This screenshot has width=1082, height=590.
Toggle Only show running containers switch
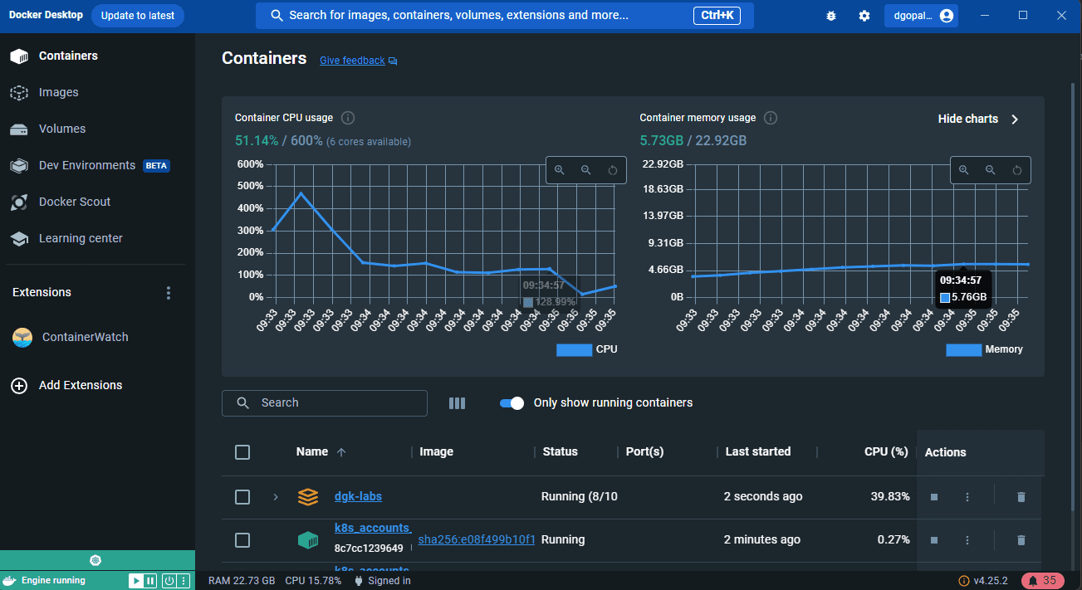pos(512,403)
